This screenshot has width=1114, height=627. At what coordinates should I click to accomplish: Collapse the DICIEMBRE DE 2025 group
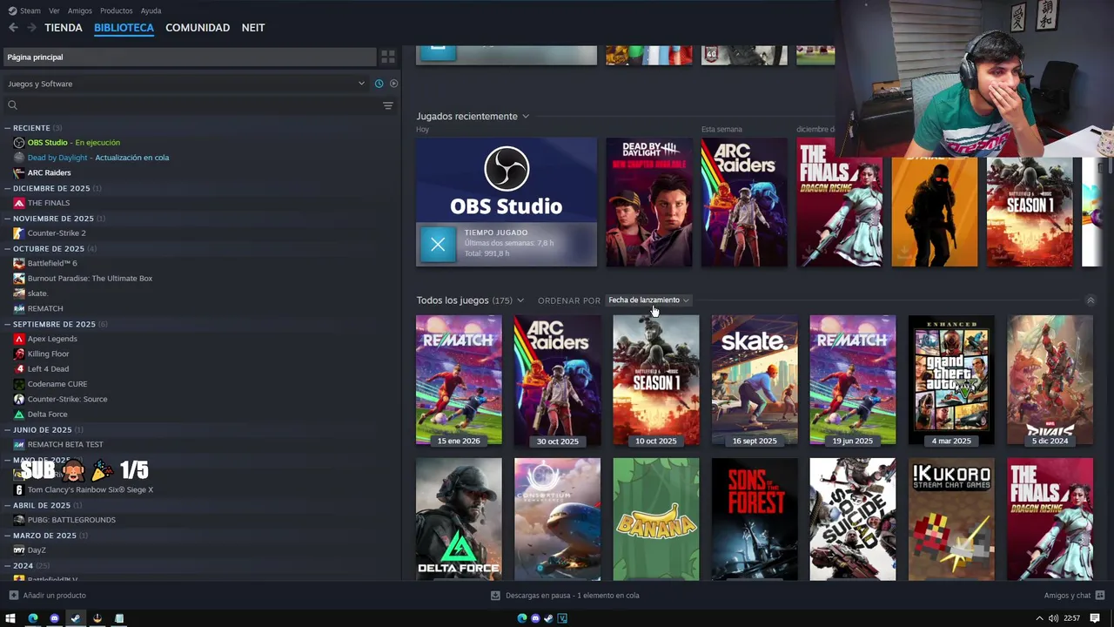point(7,188)
